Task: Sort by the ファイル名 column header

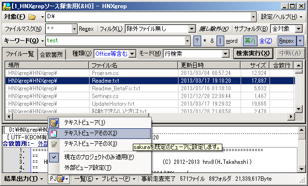Action: pyautogui.click(x=133, y=65)
